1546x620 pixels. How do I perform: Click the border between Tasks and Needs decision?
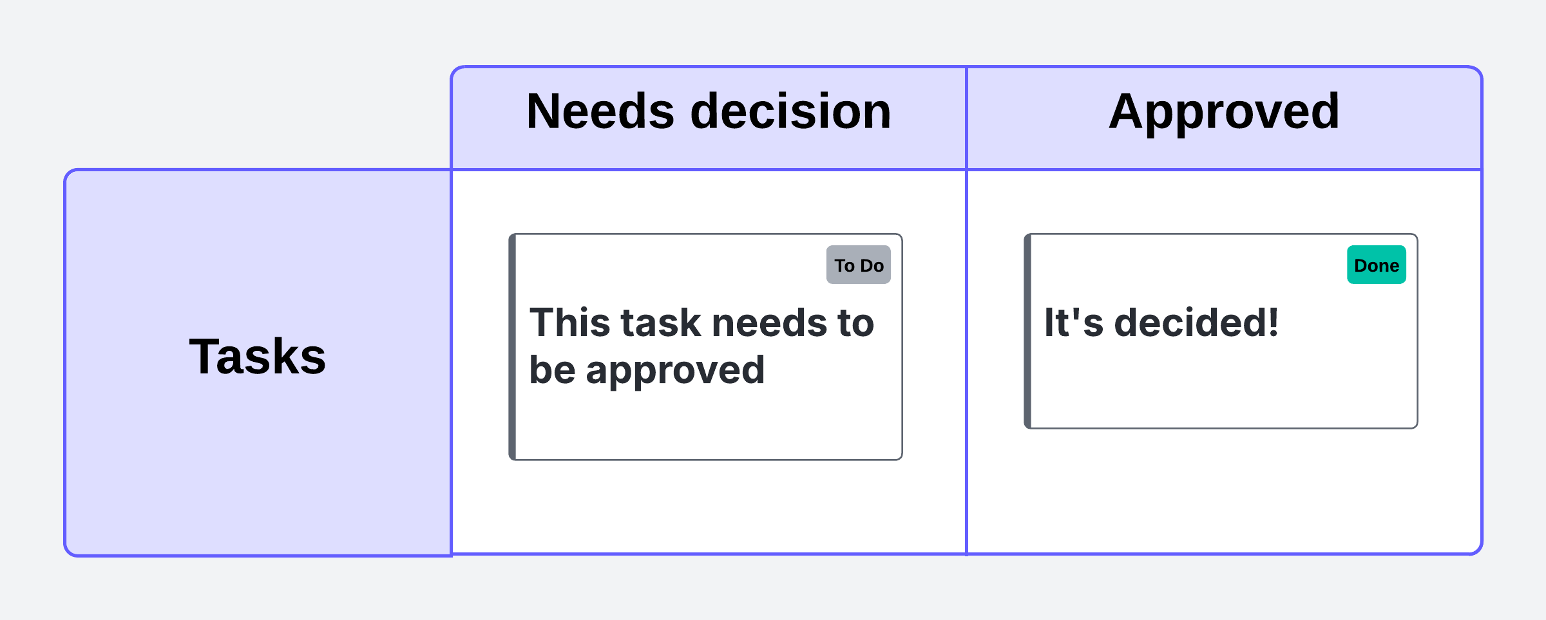click(x=452, y=361)
